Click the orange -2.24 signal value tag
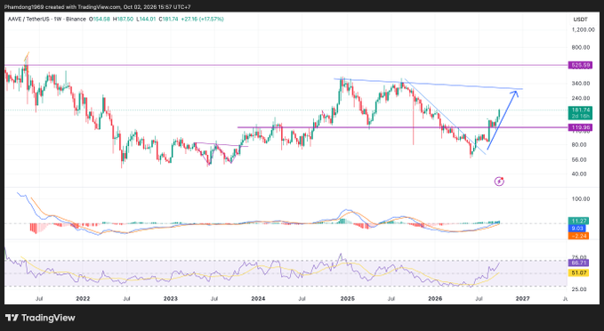The image size is (604, 331). [578, 236]
